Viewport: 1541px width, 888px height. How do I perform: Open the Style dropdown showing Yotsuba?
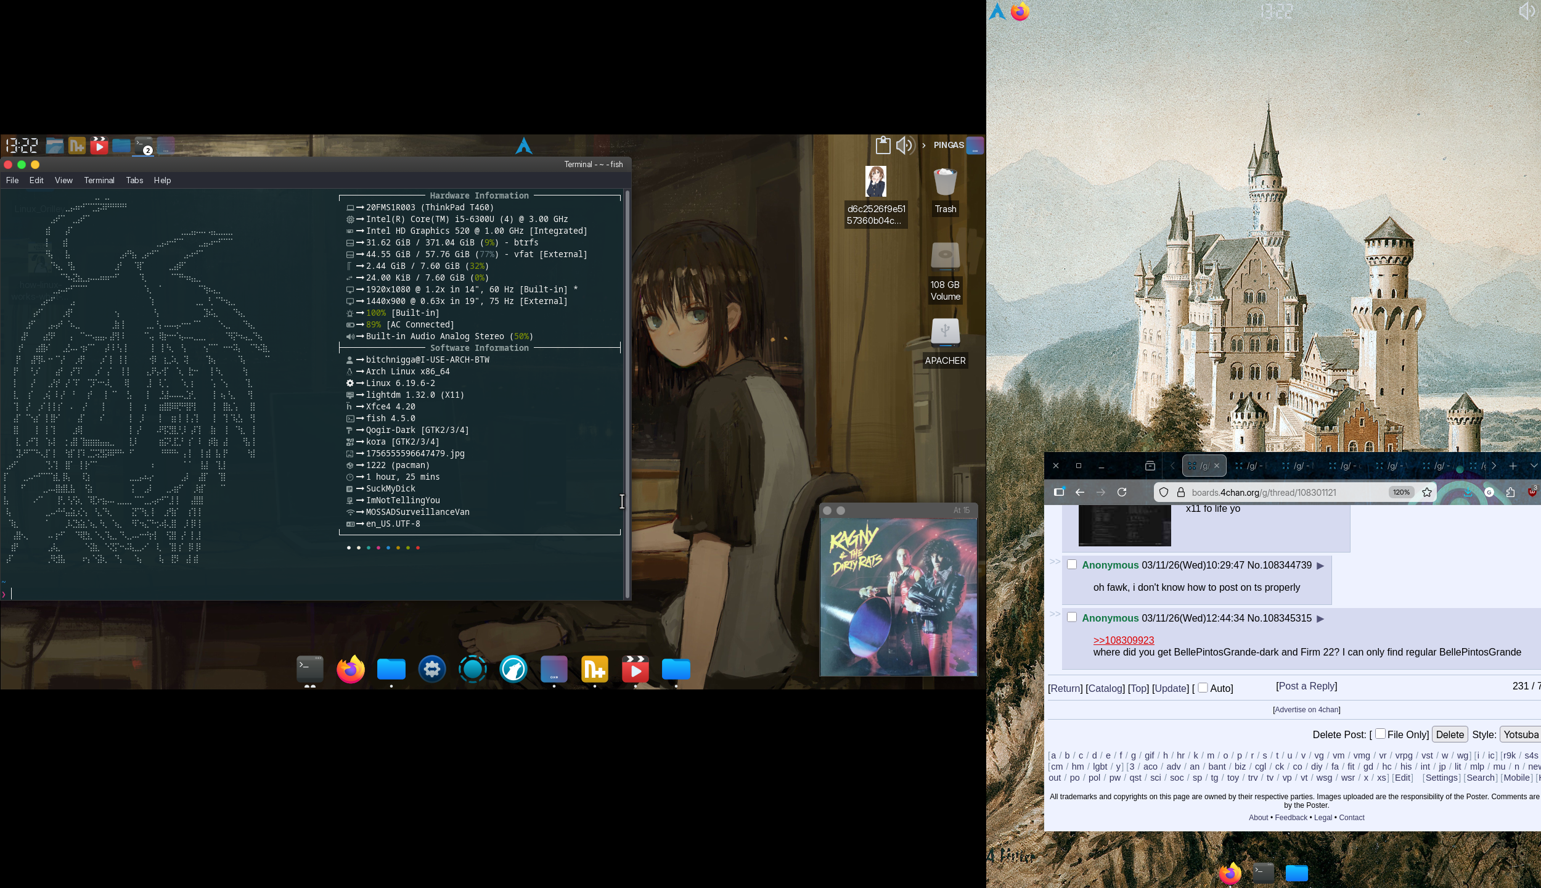pyautogui.click(x=1520, y=734)
